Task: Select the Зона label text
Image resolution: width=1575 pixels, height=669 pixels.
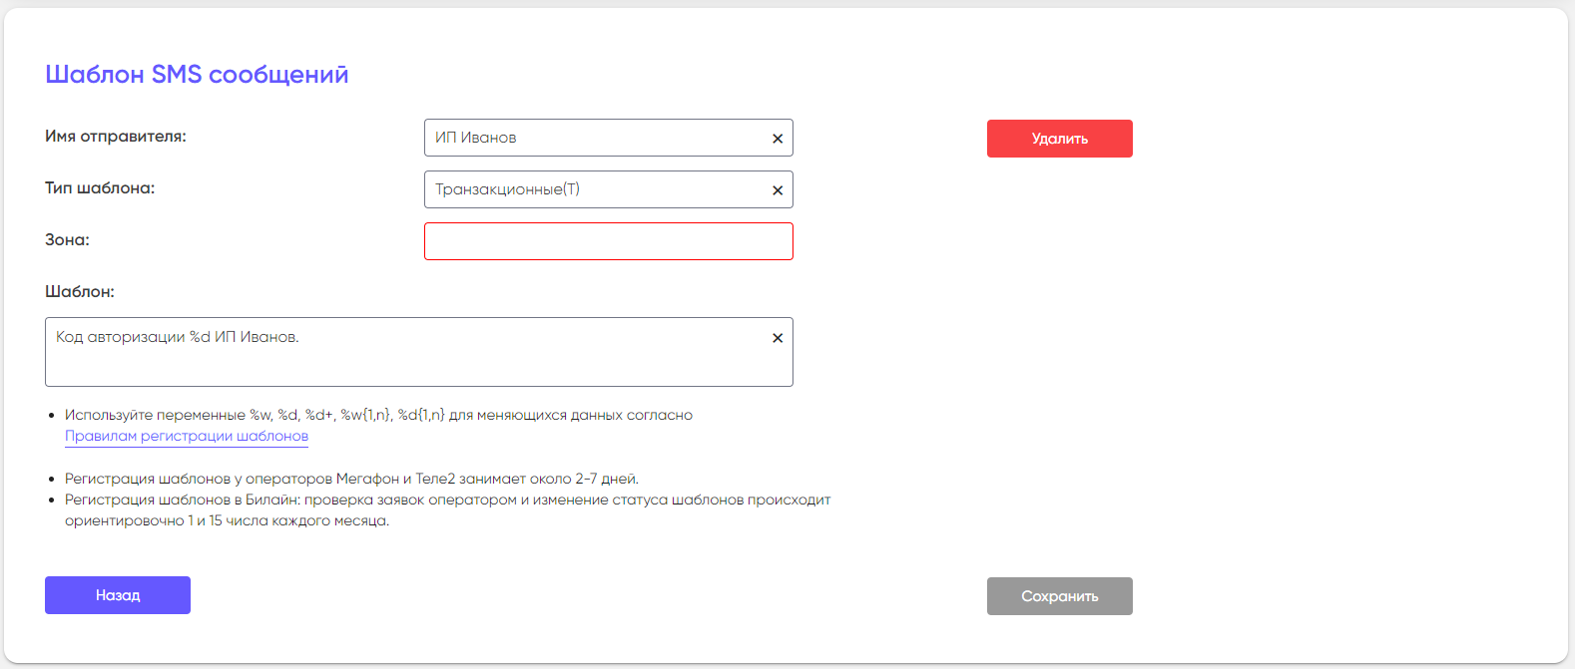Action: pos(67,240)
